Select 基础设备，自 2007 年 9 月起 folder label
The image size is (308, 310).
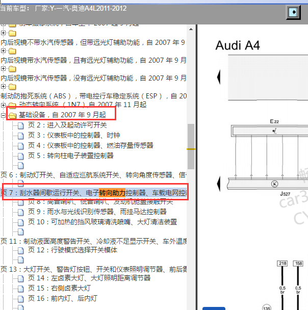click(x=62, y=115)
